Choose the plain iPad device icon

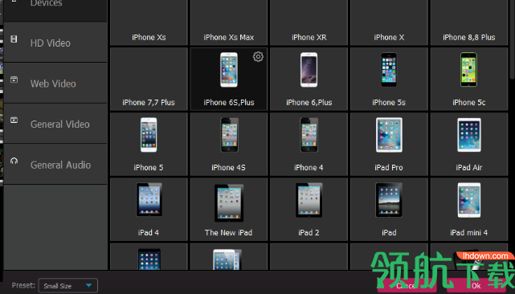[389, 200]
